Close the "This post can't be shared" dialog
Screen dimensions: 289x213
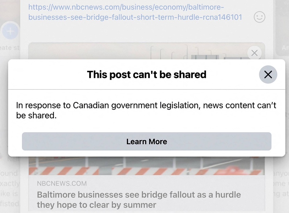coord(268,74)
